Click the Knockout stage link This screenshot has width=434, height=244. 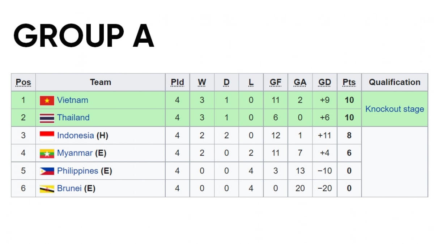[x=395, y=109]
